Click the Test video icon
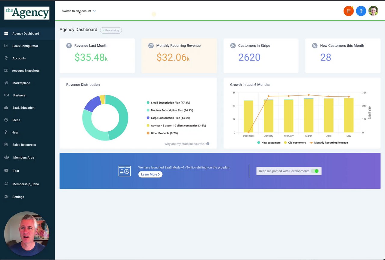Image resolution: width=385 pixels, height=260 pixels. [x=6, y=171]
